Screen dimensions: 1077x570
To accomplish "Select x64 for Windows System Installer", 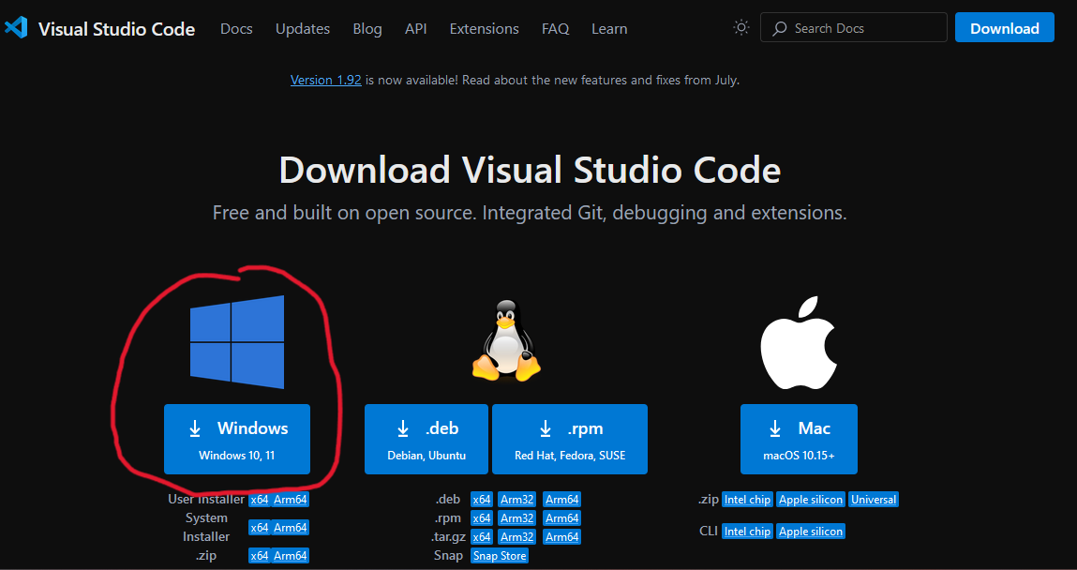I will [259, 528].
